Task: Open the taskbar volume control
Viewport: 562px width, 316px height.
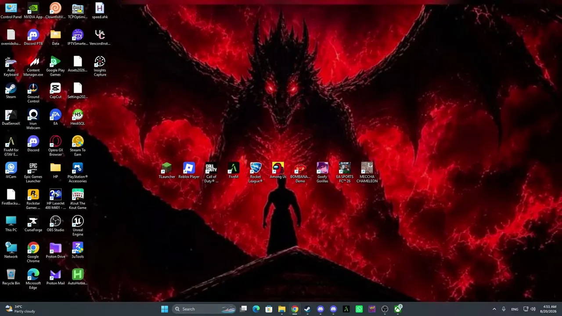Action: 533,309
